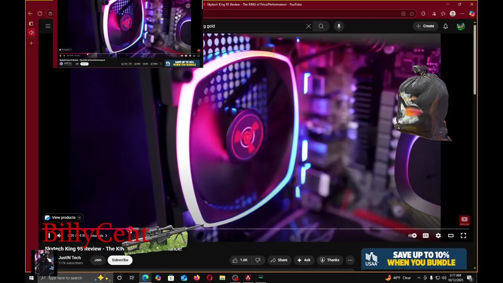The width and height of the screenshot is (503, 283).
Task: Add a new tab with the sidebar plus
Action: (x=31, y=43)
